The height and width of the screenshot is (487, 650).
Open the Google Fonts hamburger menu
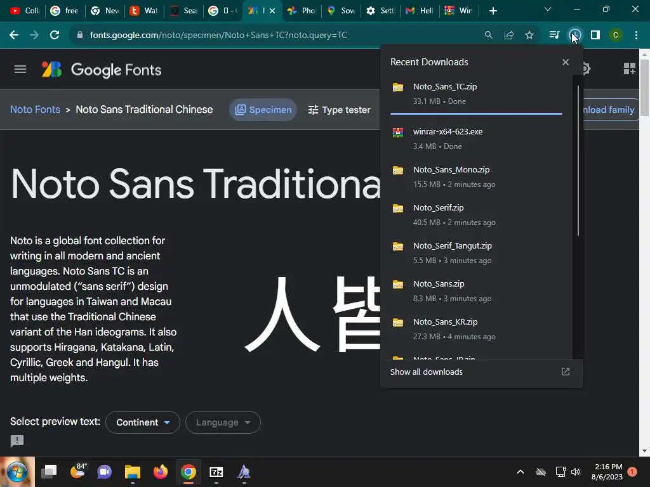click(20, 69)
